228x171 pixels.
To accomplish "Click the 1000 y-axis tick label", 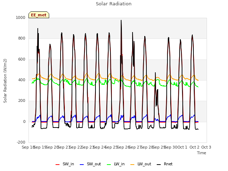I will click(21, 17).
